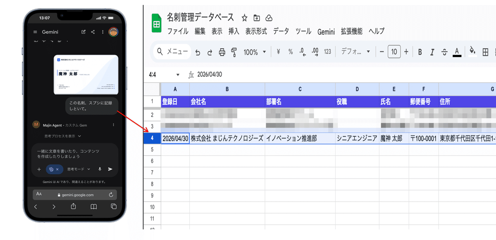The height and width of the screenshot is (240, 496).
Task: Increase font size with plus button
Action: [x=406, y=52]
